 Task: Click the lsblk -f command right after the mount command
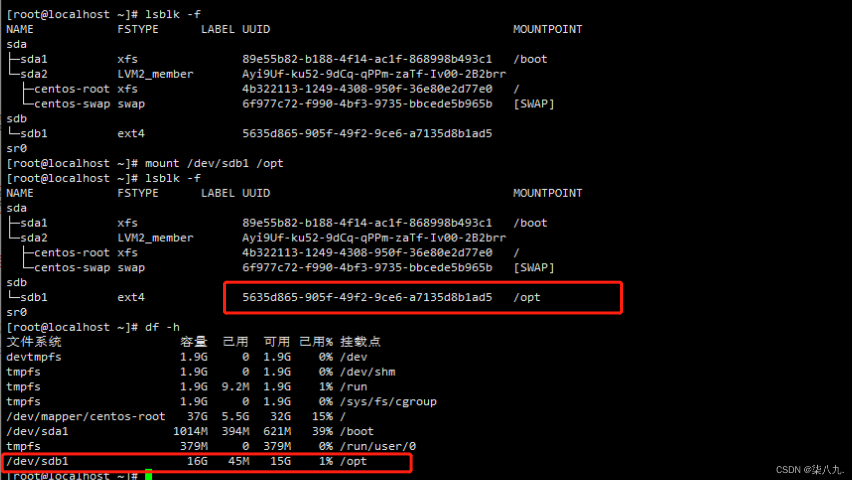tap(173, 178)
